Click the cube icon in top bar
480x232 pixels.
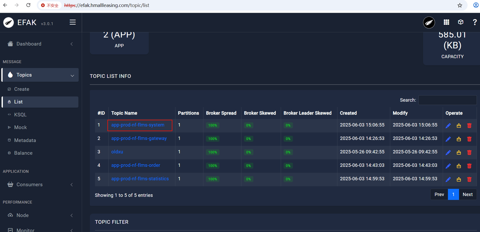(x=461, y=23)
